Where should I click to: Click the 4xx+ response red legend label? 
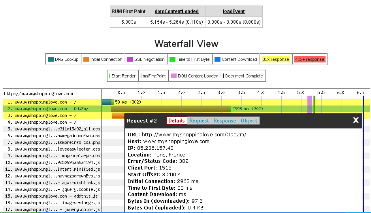(309, 59)
